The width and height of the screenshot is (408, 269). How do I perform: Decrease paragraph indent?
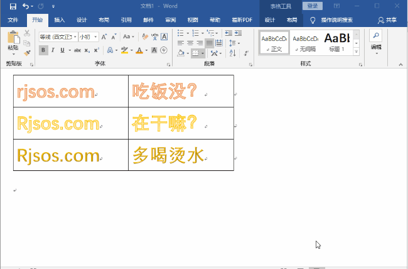[228, 33]
